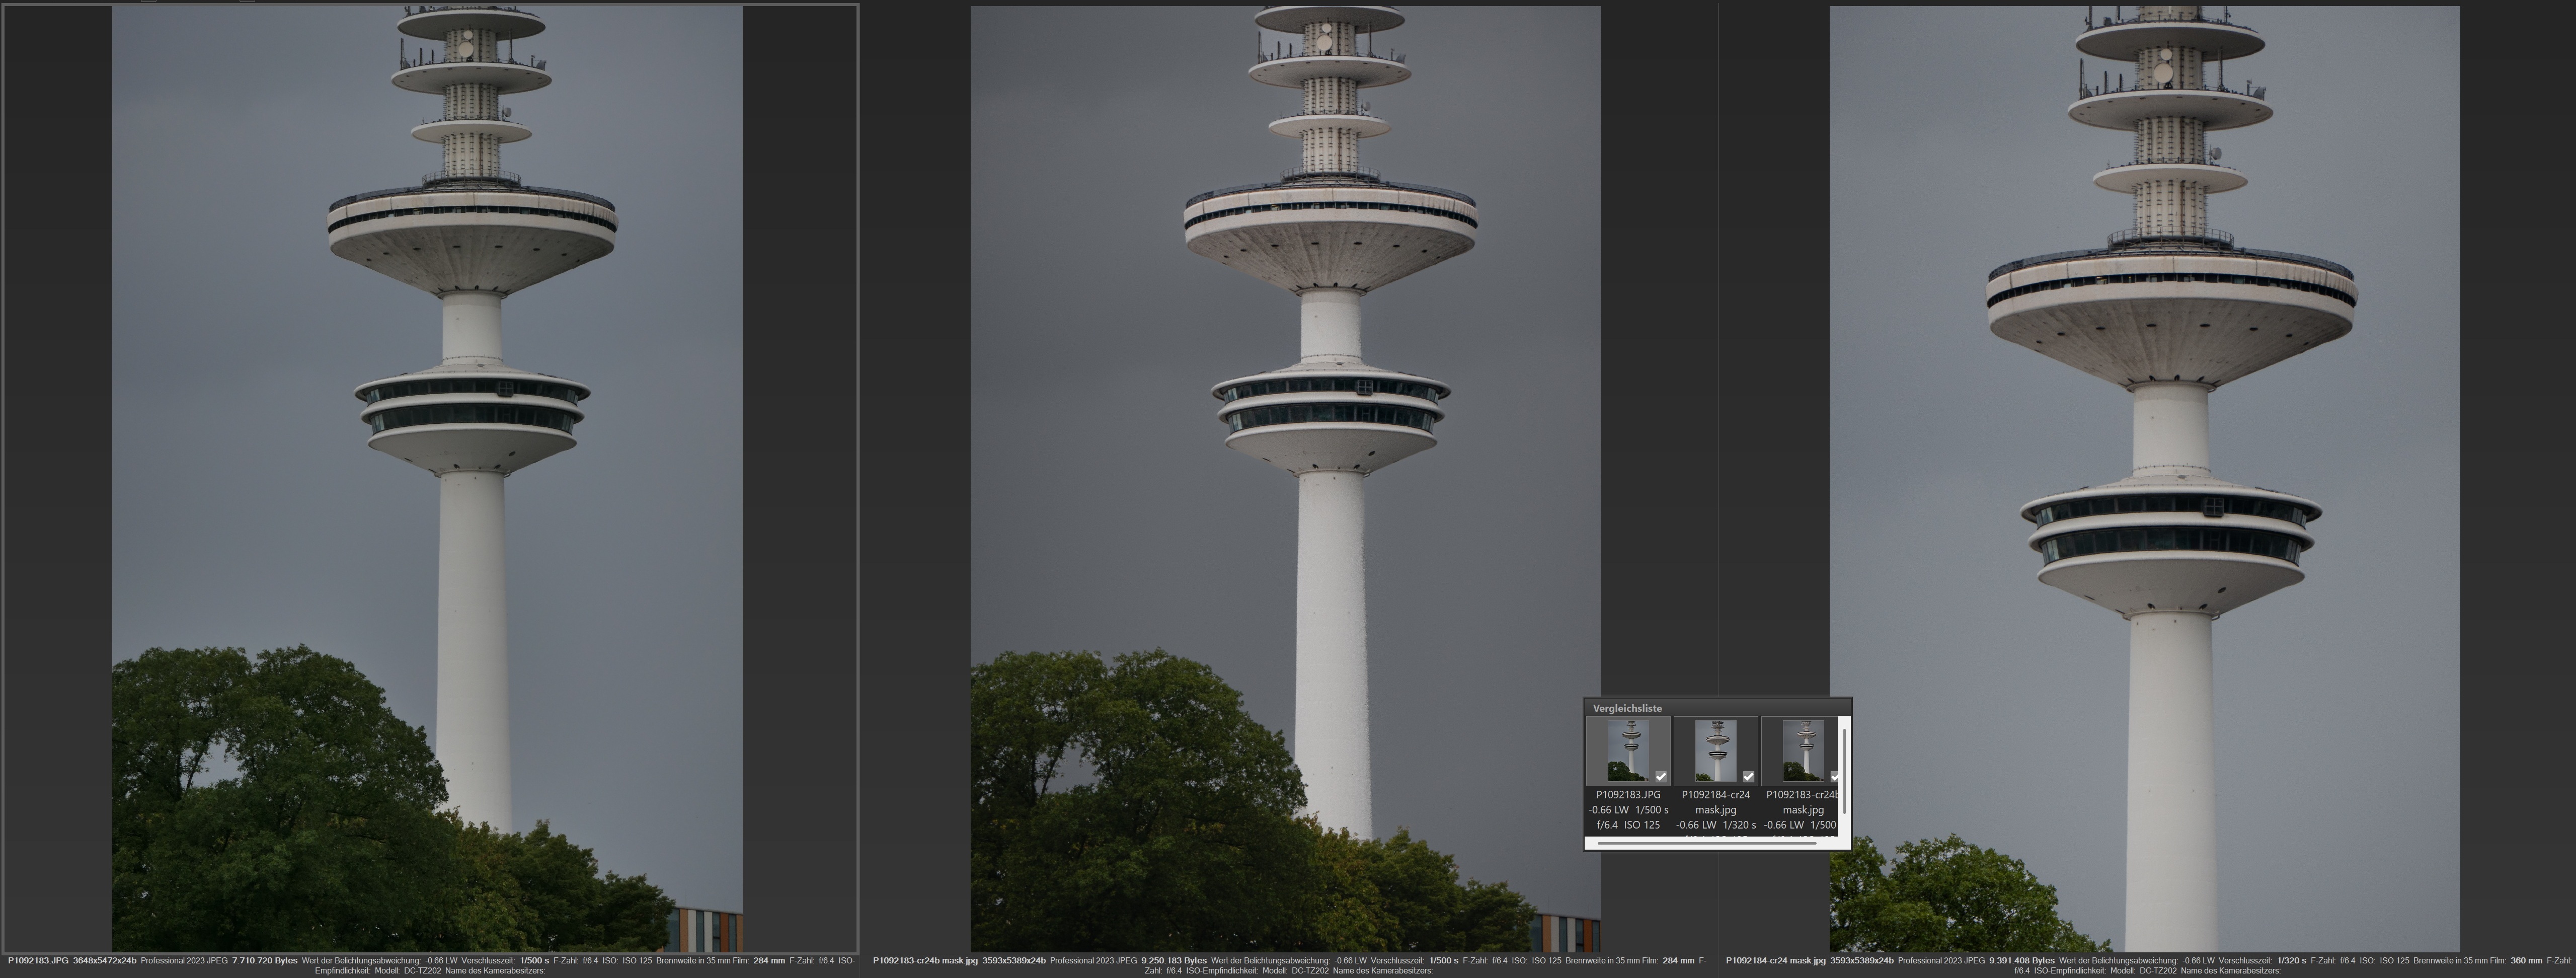Select the P1092183.JPG thumbnail in Vergleichsliste
The width and height of the screenshot is (2576, 978).
(x=1629, y=750)
